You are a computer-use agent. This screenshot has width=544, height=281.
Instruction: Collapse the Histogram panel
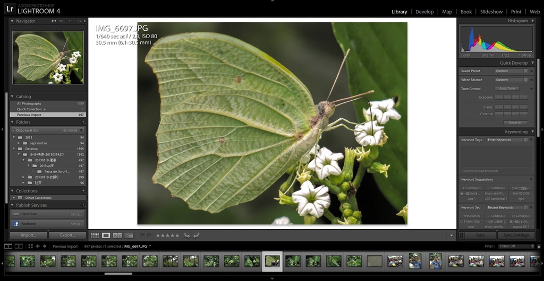click(x=533, y=21)
